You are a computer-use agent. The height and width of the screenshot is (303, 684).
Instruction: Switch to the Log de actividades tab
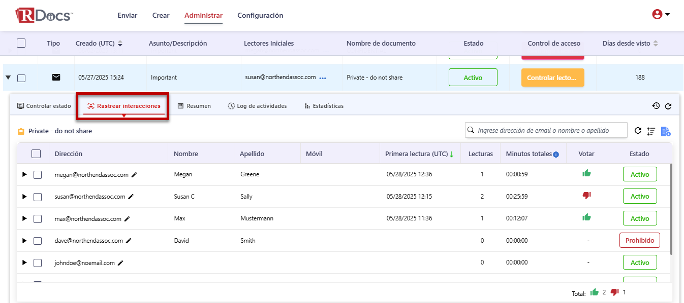tap(257, 106)
